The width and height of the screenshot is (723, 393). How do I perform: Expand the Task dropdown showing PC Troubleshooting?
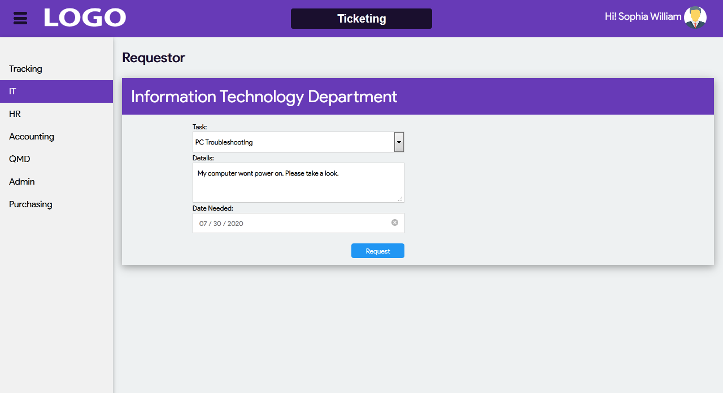point(399,142)
